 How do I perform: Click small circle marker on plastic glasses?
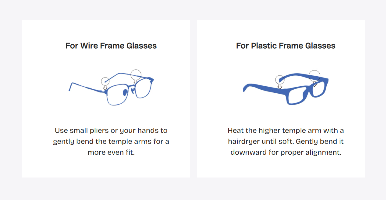click(280, 80)
